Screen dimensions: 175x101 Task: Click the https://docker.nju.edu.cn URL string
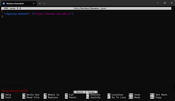tap(53, 14)
